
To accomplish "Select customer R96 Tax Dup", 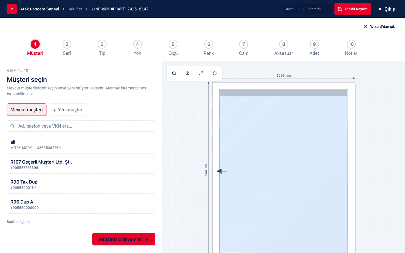I will point(81,184).
